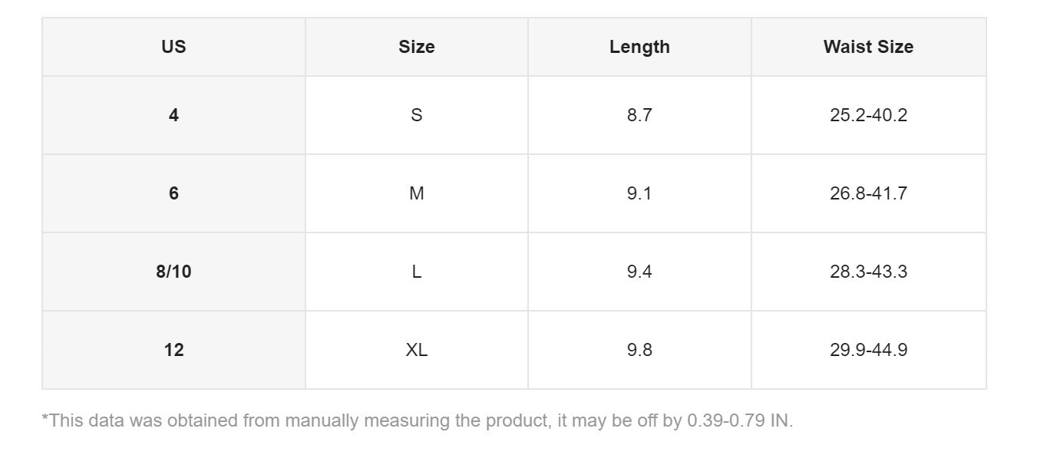Image resolution: width=1037 pixels, height=455 pixels.
Task: Select the Length column header
Action: 639,47
